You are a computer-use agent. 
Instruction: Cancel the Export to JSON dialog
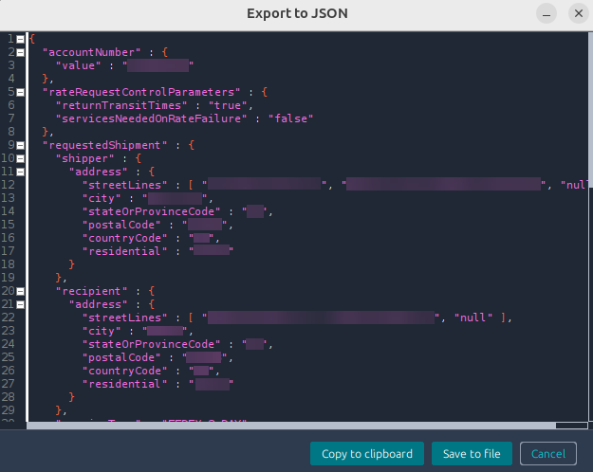[x=547, y=454]
